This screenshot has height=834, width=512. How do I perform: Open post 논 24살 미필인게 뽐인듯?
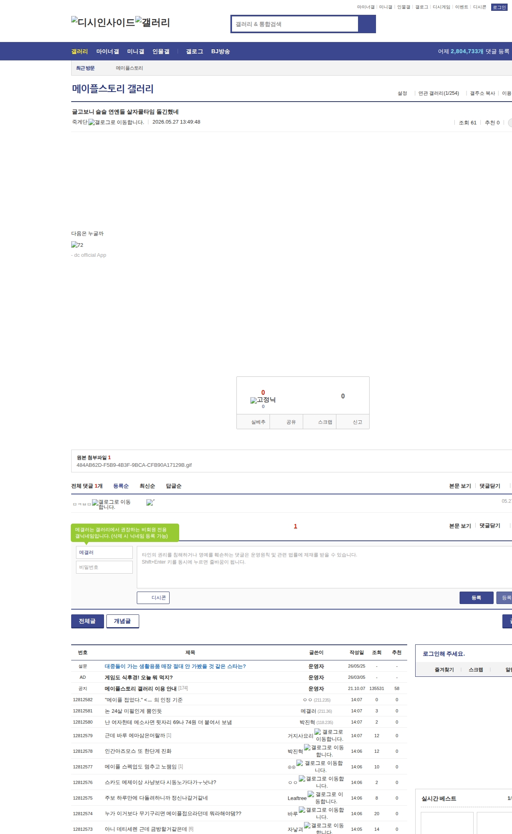coord(133,711)
